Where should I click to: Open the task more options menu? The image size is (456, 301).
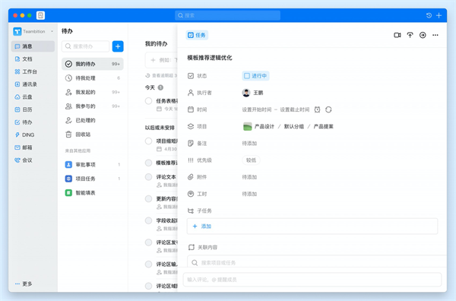pyautogui.click(x=435, y=35)
